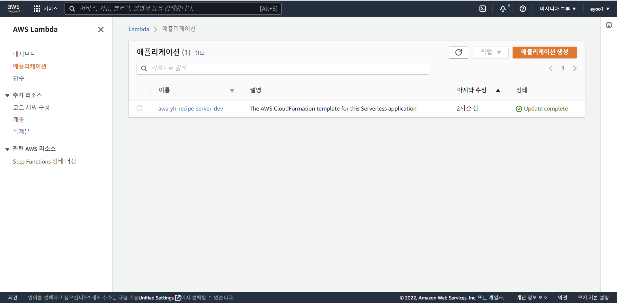Click the 2시간 전 cell
This screenshot has height=303, width=617.
click(467, 108)
